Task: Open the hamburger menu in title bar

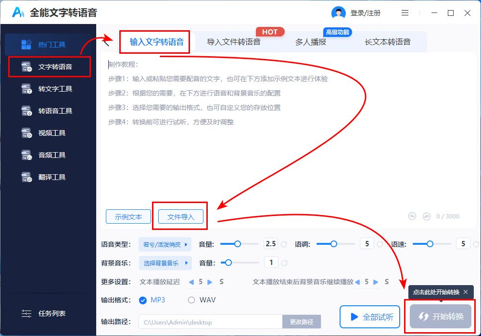Action: tap(405, 13)
